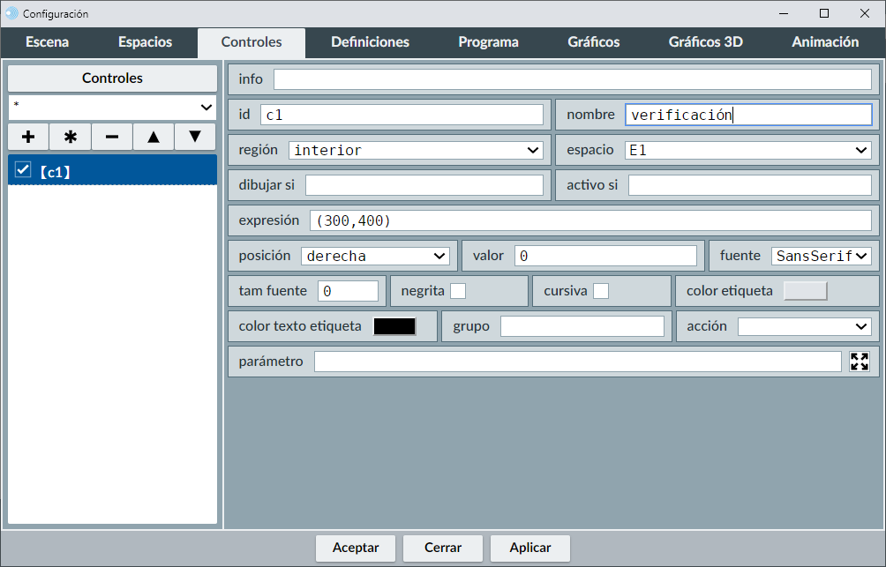Open the Gráficos 3D tab
Image resolution: width=886 pixels, height=567 pixels.
[705, 42]
